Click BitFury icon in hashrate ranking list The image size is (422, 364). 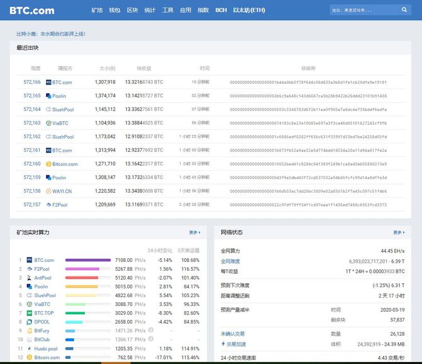(x=30, y=331)
